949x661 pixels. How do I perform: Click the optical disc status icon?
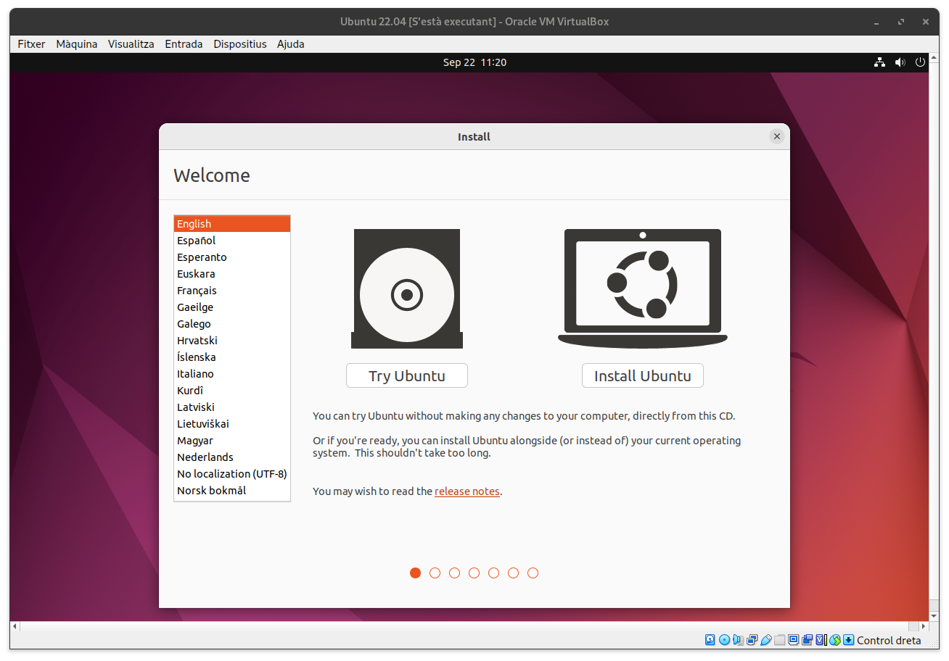click(724, 640)
